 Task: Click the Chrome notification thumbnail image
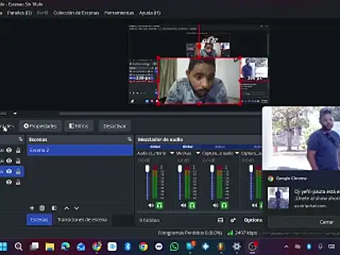(278, 198)
